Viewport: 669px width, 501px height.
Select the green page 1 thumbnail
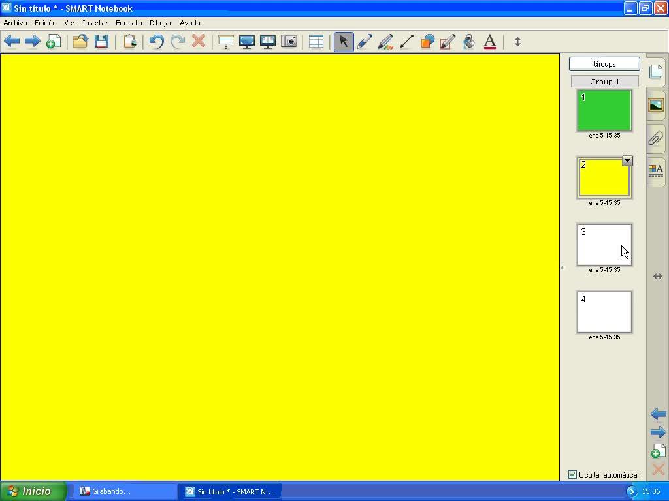604,111
